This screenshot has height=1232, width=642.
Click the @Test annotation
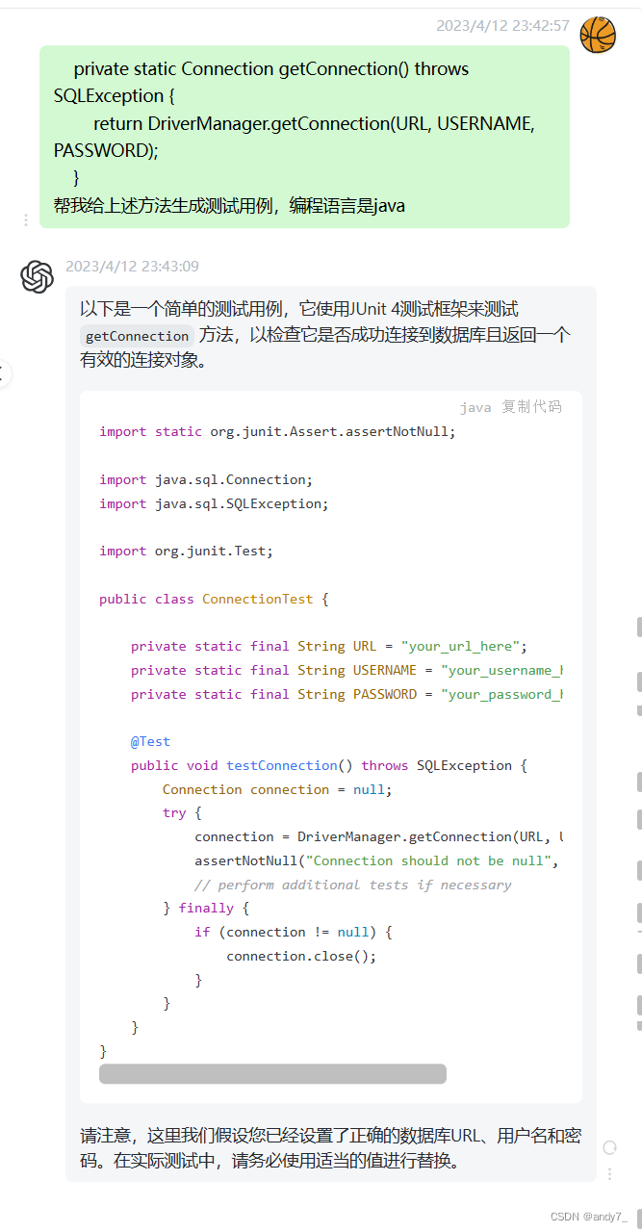pyautogui.click(x=150, y=741)
